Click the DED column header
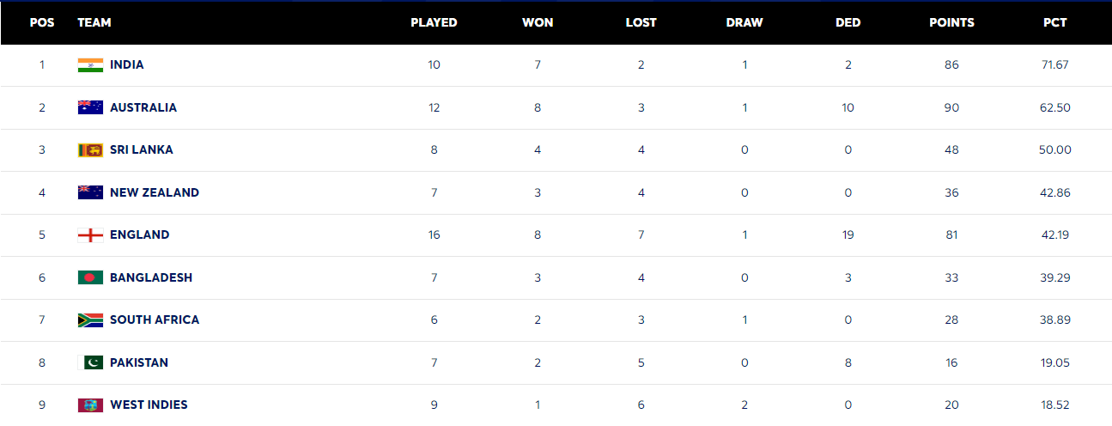 (848, 23)
